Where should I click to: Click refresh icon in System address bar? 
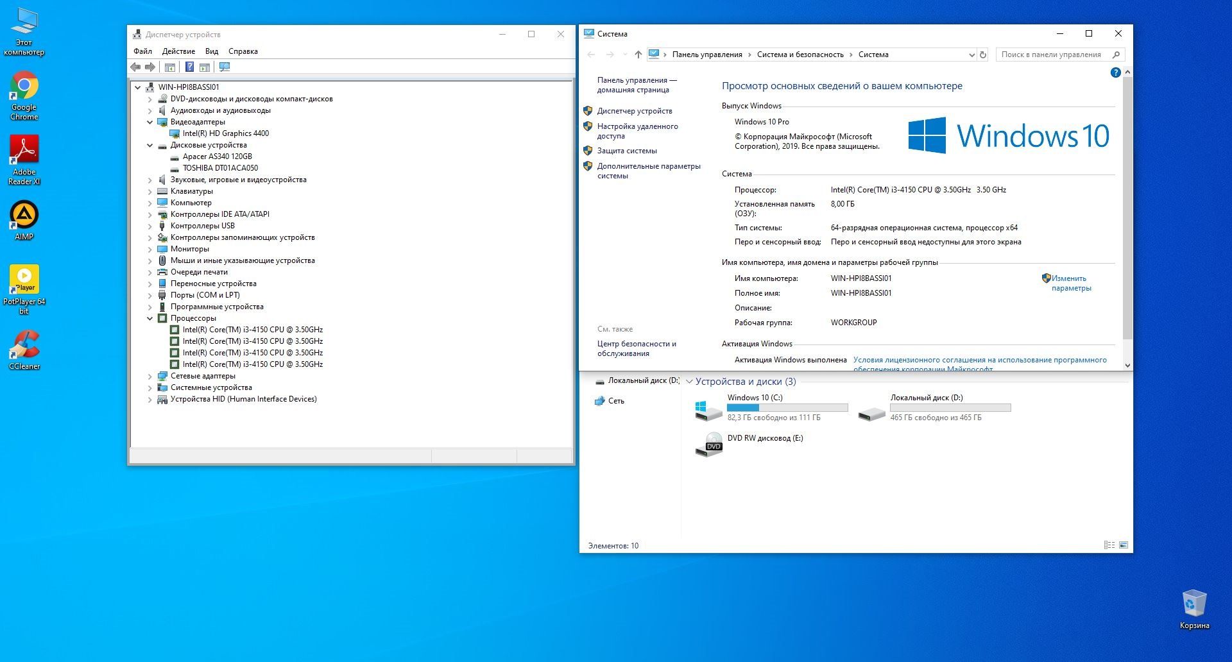[x=982, y=55]
